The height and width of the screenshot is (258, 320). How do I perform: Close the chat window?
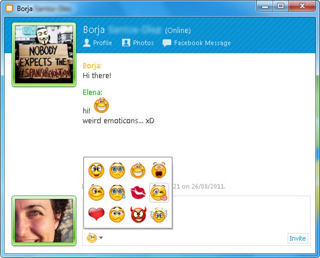tap(302, 6)
